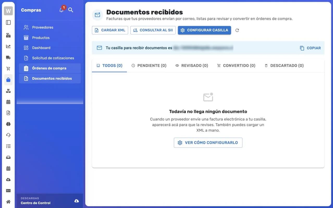Open the dollar card payments icon
Image resolution: width=333 pixels, height=208 pixels.
click(8, 191)
